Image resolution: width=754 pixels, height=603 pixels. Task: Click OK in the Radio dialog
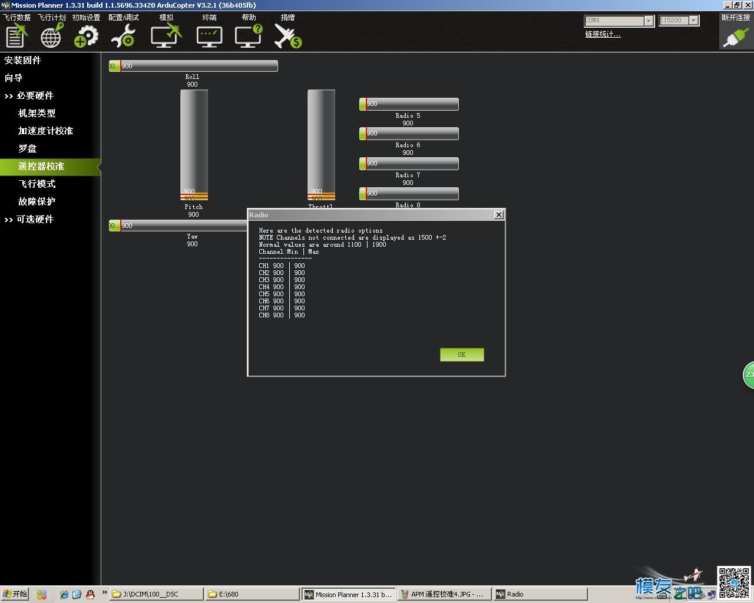click(462, 354)
